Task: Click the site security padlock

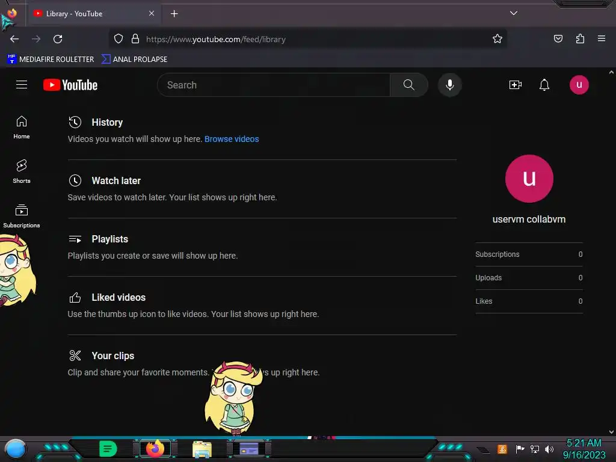Action: [135, 39]
